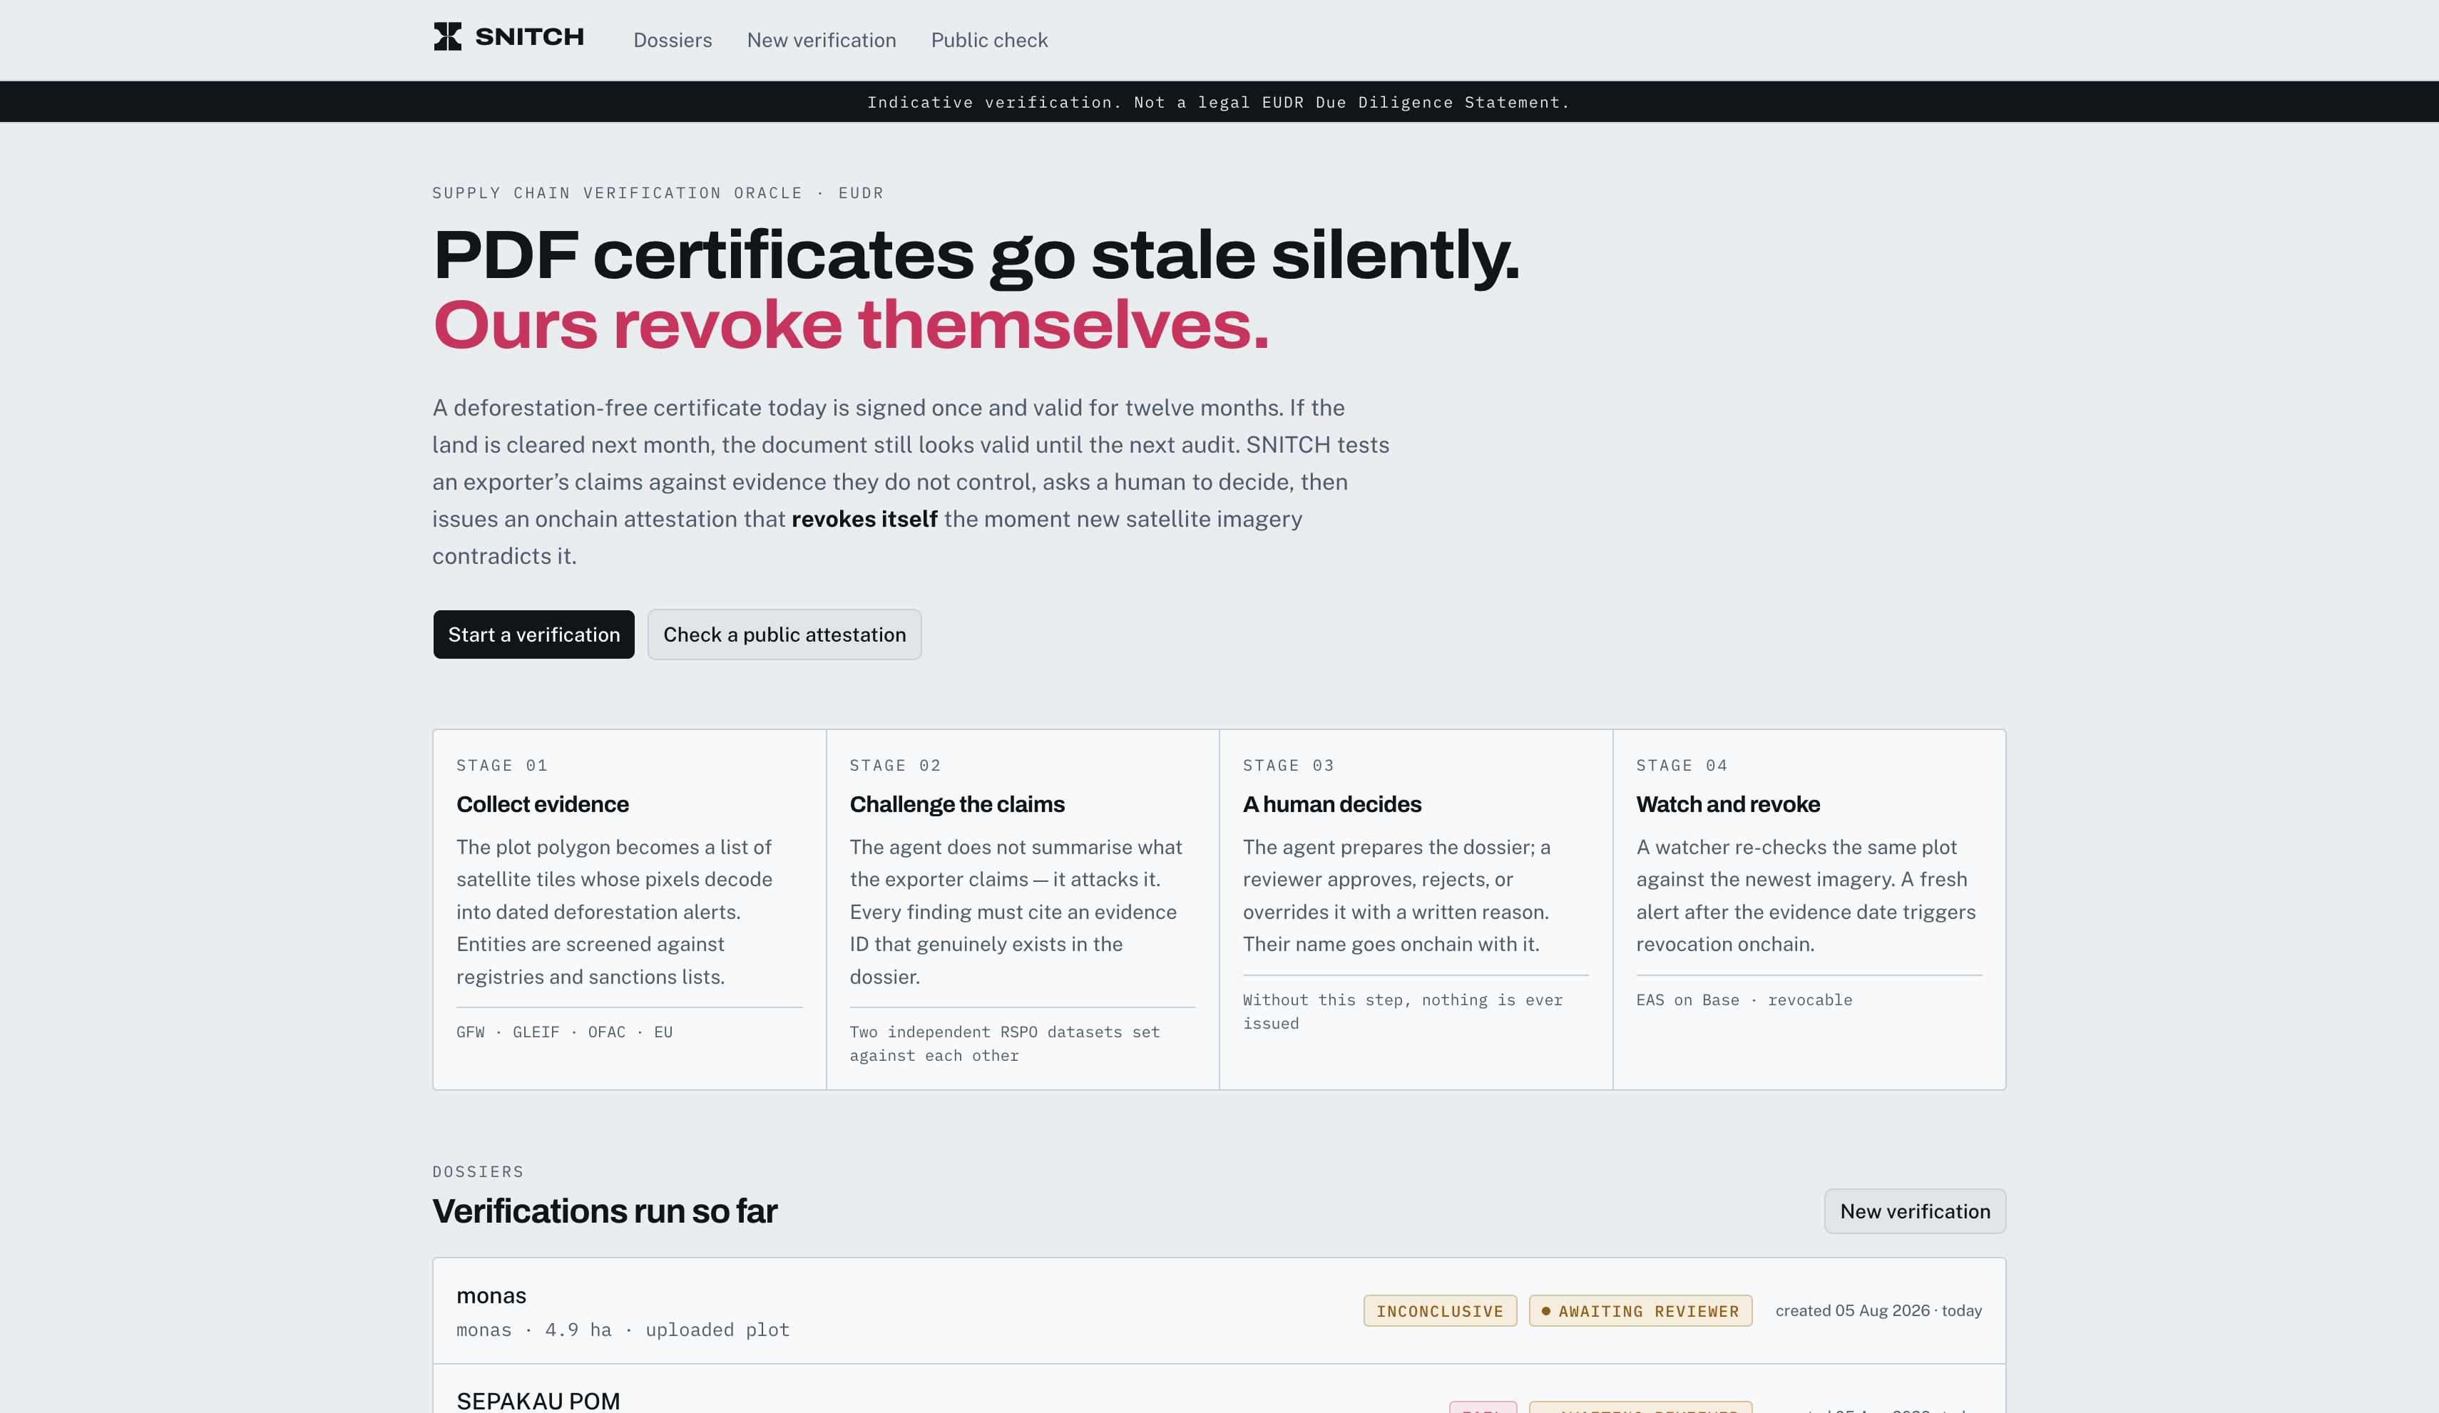Click "SUPPLY CHAIN VERIFICATION ORACLE · EUDR" label
Viewport: 2439px width, 1413px height.
658,194
